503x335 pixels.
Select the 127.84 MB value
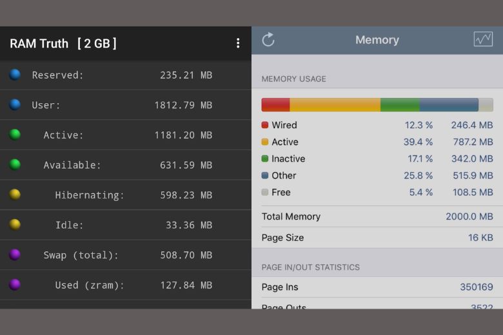(186, 285)
